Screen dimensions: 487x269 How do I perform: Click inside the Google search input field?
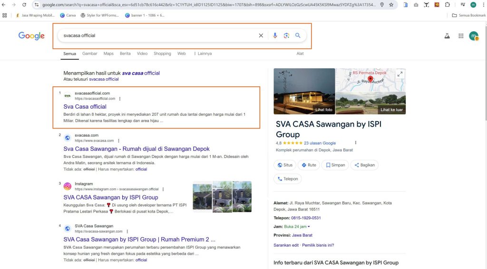coord(157,36)
